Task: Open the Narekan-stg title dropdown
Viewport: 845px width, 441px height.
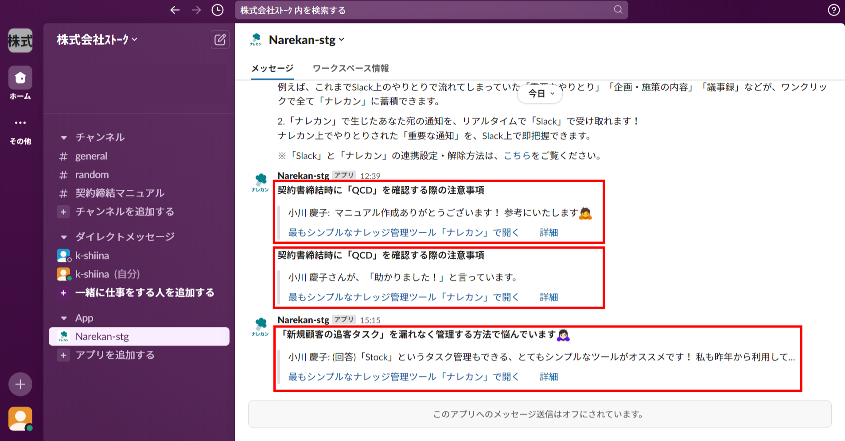Action: (307, 40)
